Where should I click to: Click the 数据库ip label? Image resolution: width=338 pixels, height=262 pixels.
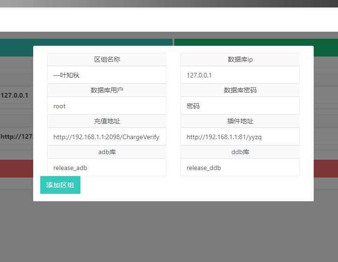click(240, 59)
